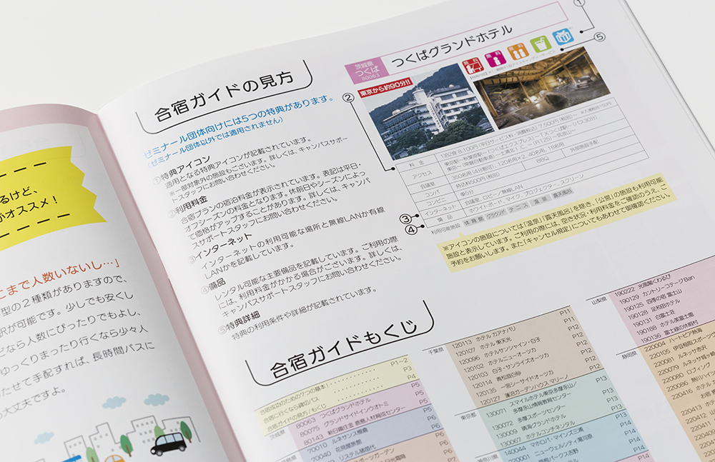Click the blue gift box icon
This screenshot has width=715, height=462.
pos(563,36)
